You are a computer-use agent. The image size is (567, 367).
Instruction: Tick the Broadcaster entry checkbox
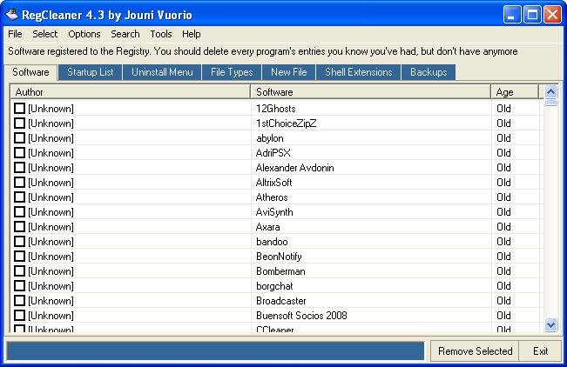[19, 301]
